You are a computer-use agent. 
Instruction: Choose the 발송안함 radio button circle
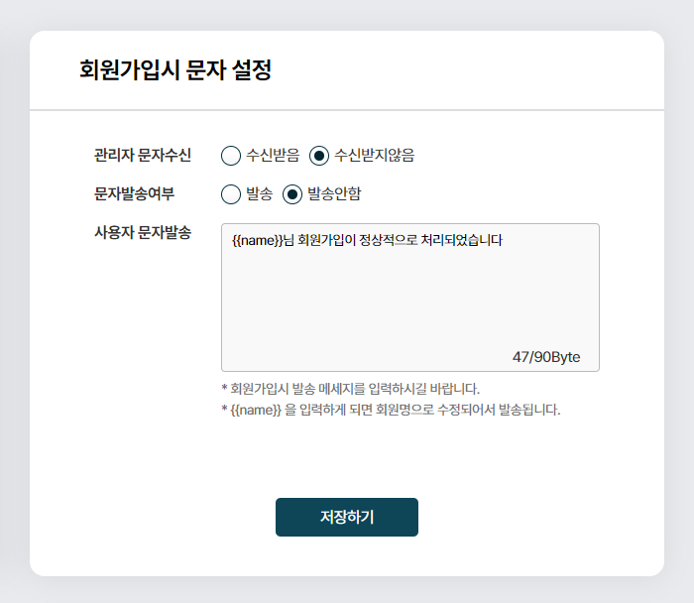point(292,194)
